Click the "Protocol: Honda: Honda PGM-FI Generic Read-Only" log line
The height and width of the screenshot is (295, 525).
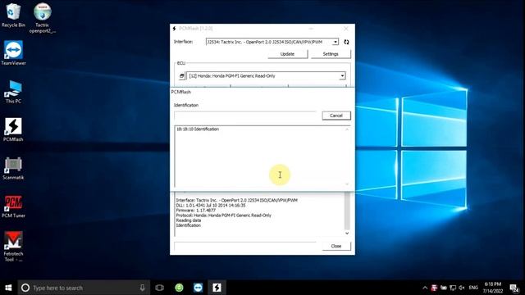click(x=224, y=216)
